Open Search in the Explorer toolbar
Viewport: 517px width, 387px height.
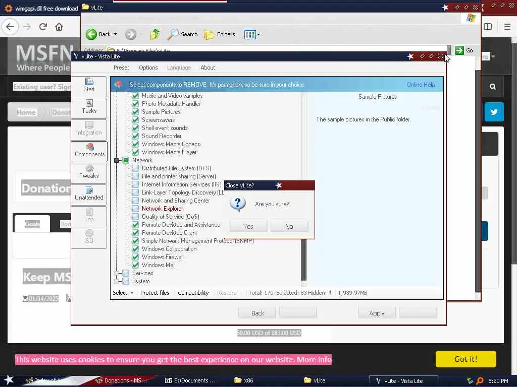pyautogui.click(x=182, y=34)
